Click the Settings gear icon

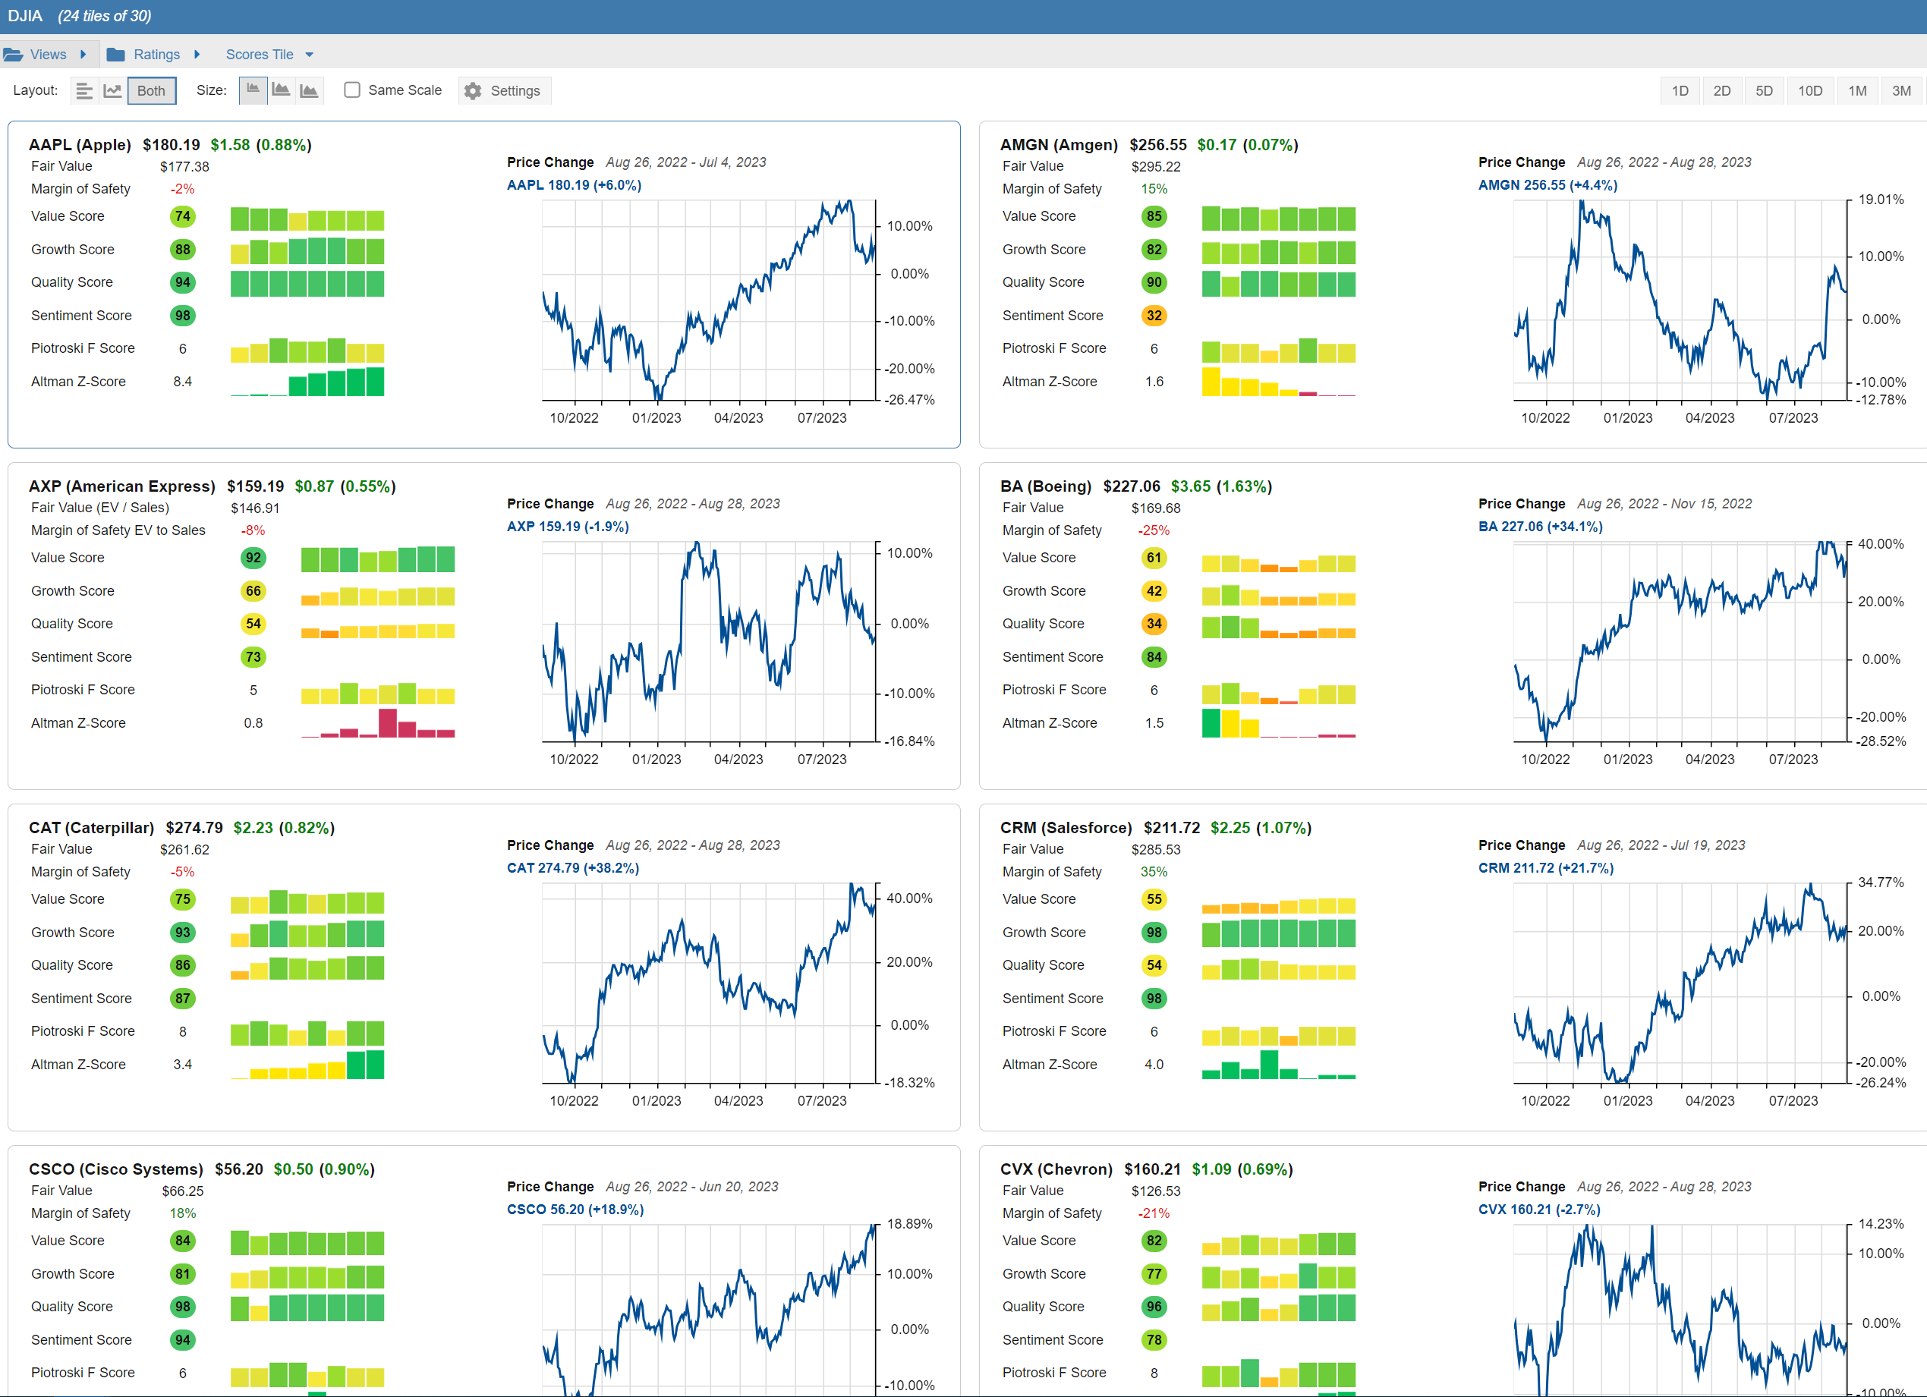pyautogui.click(x=474, y=91)
